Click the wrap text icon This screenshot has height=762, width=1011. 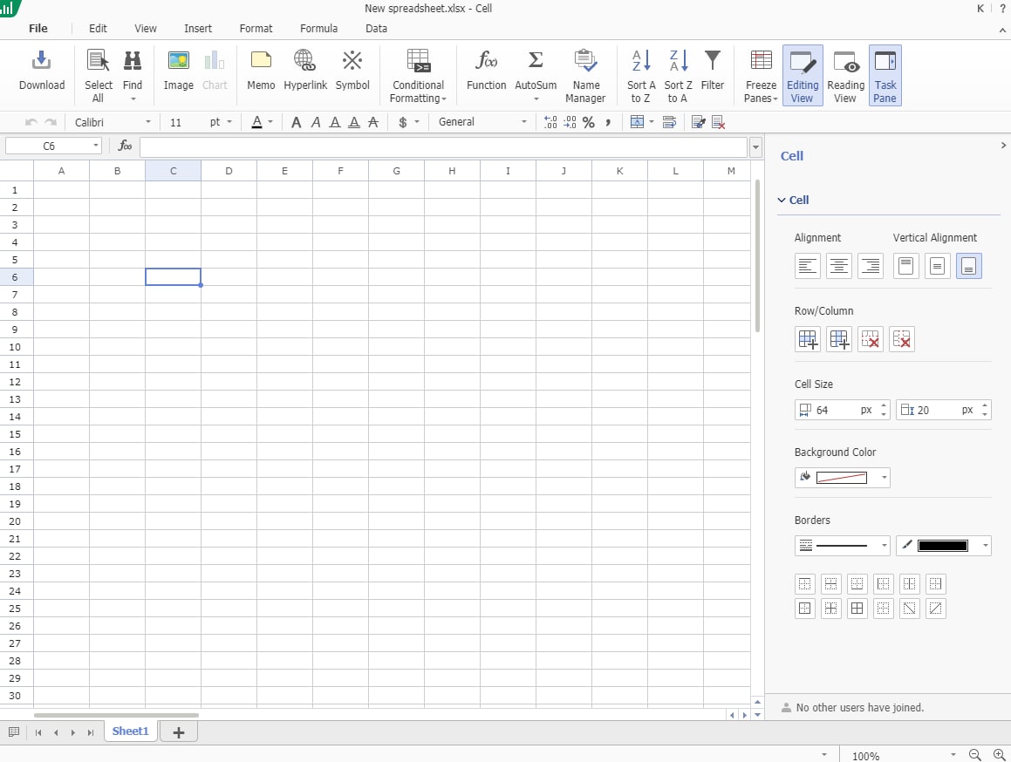(x=669, y=122)
